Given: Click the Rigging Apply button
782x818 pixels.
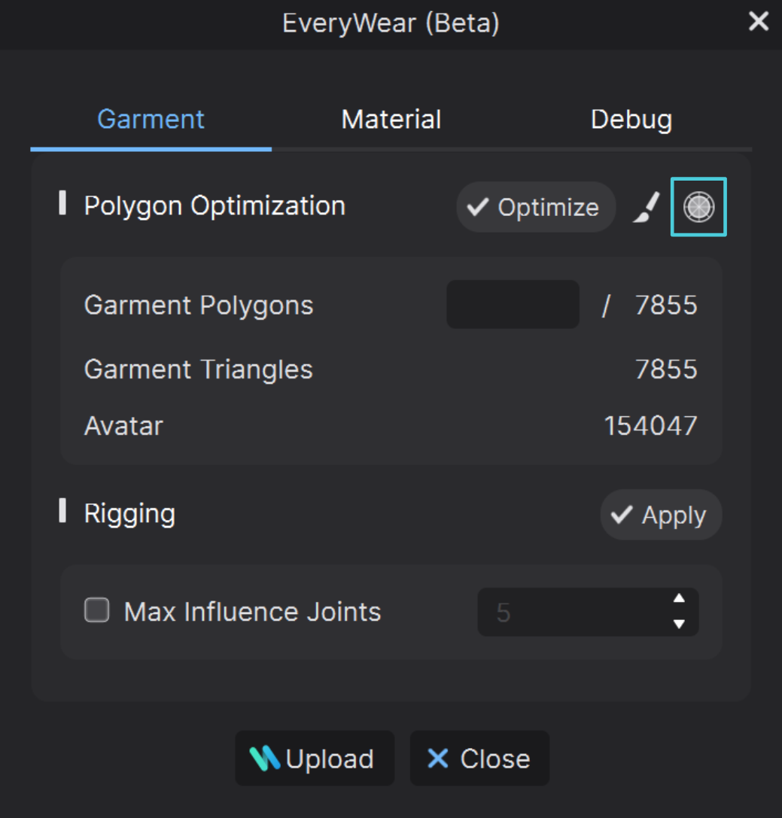Looking at the screenshot, I should coord(661,515).
